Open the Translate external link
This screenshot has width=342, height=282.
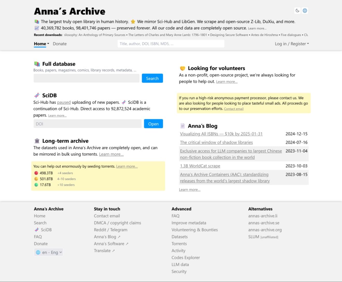(104, 251)
